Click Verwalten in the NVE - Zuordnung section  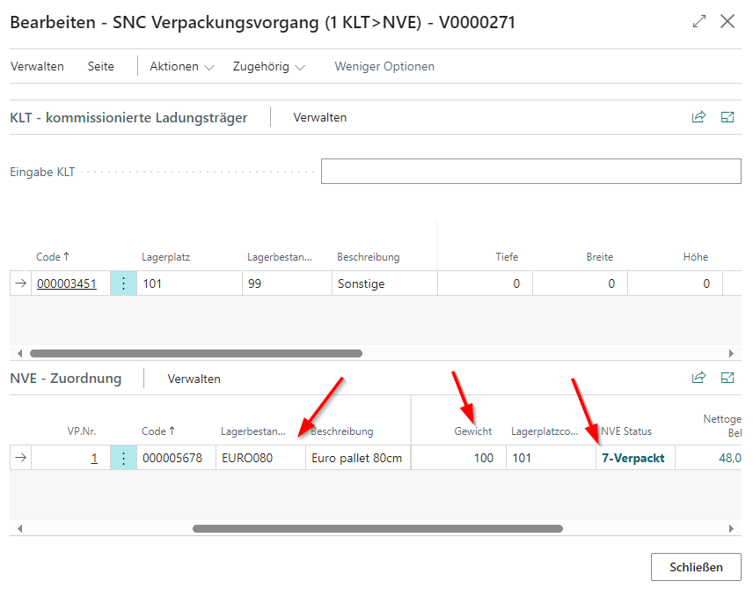click(194, 379)
